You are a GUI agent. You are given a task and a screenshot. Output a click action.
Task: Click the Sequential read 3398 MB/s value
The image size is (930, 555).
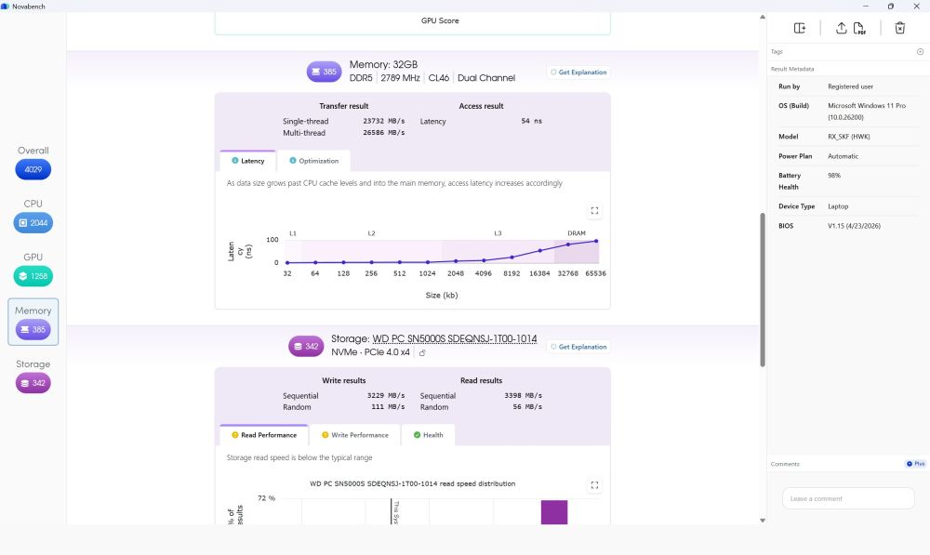pyautogui.click(x=523, y=395)
